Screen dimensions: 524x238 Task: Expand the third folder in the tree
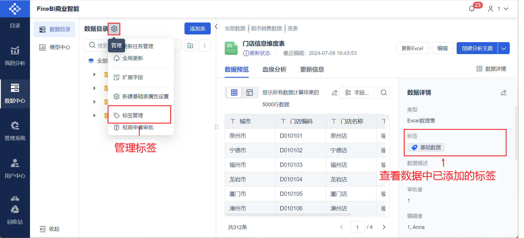95,102
